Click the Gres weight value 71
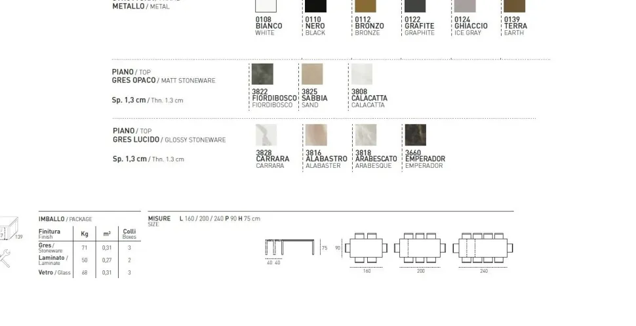 pos(85,248)
